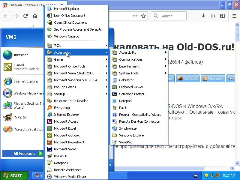Open Microsoft Outlook from All Programs list
This screenshot has width=240, height=180.
tap(77, 135)
